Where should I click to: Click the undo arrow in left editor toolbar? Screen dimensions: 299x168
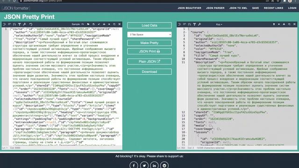coord(31,24)
